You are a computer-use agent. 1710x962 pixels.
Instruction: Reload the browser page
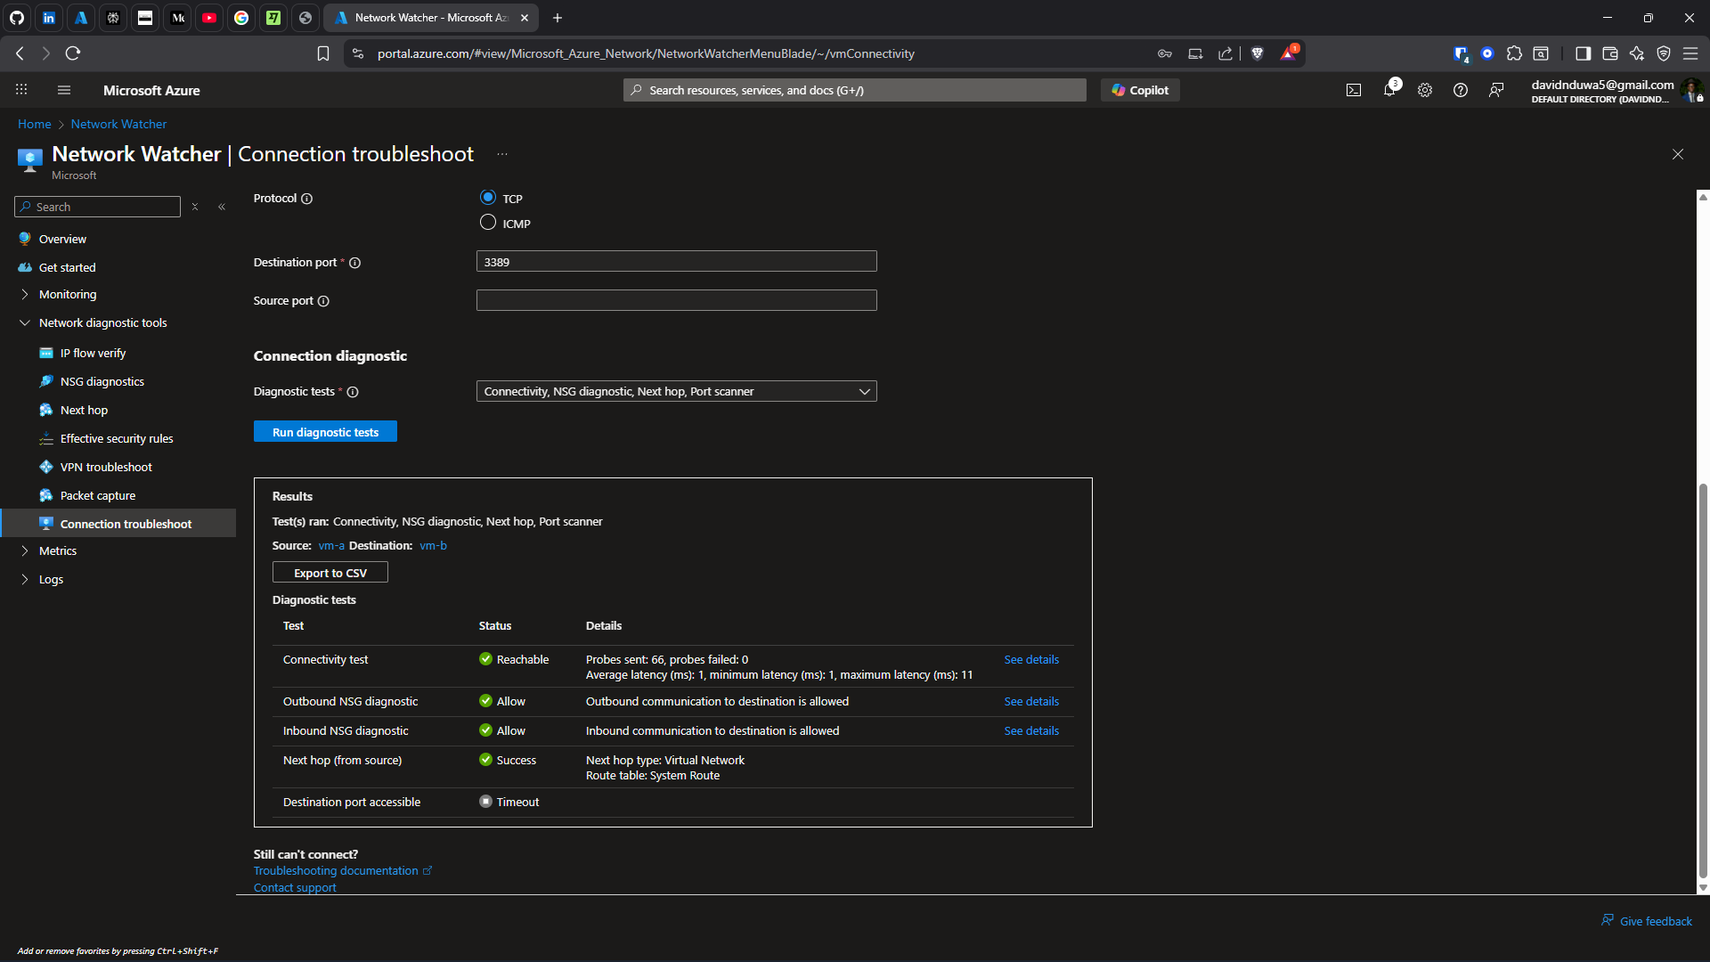point(73,53)
